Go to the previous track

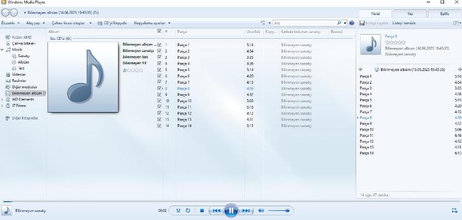tap(217, 211)
